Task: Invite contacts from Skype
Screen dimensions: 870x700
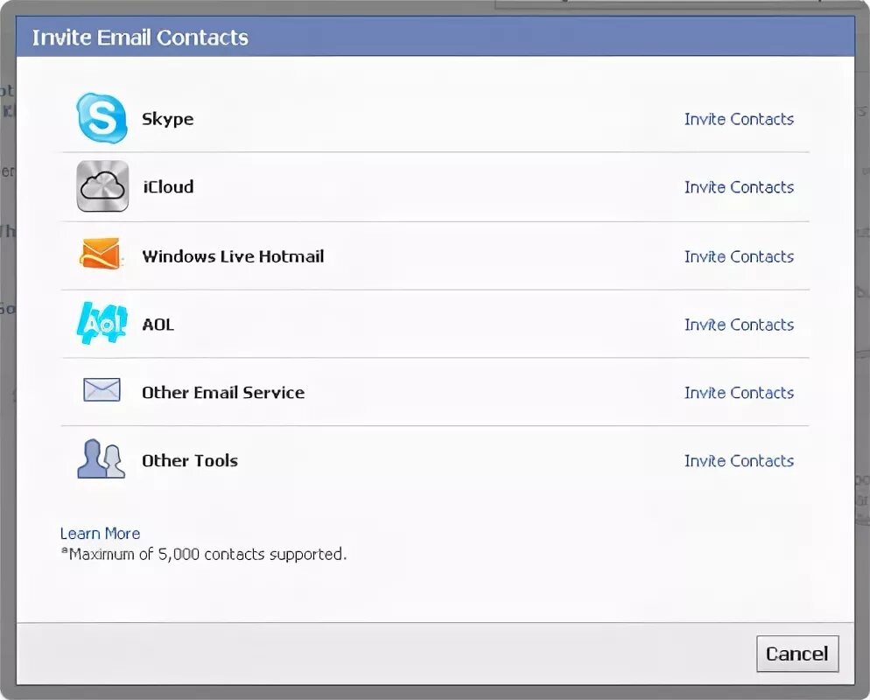Action: [x=739, y=119]
